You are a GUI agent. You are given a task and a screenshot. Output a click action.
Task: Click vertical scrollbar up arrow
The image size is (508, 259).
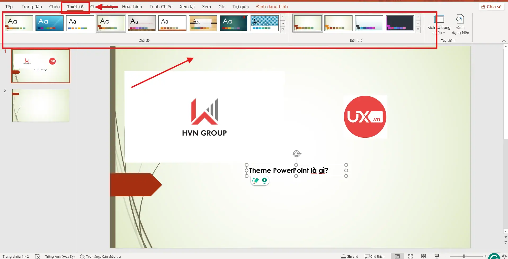505,47
